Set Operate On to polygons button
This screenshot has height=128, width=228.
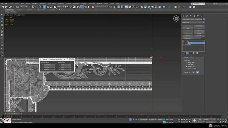[198, 72]
